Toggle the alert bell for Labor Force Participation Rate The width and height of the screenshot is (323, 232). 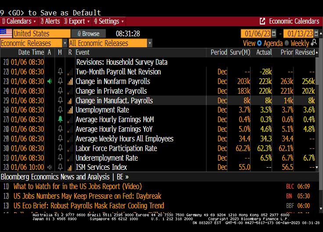coord(60,148)
